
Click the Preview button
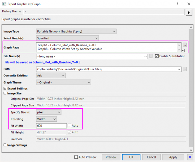(111, 157)
